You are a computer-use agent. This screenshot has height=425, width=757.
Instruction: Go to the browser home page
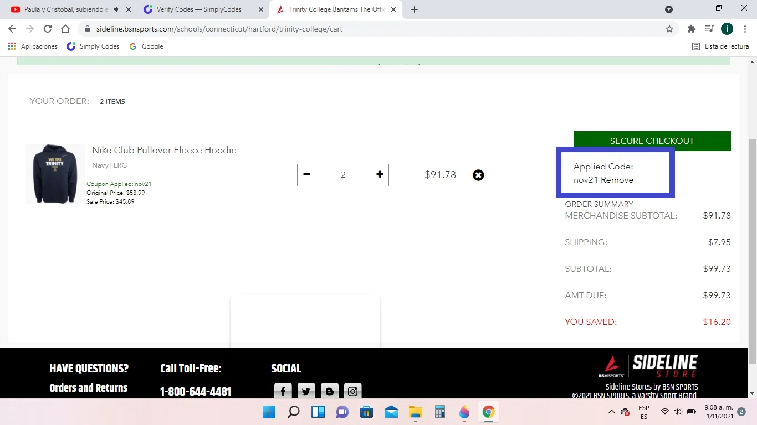tap(65, 29)
